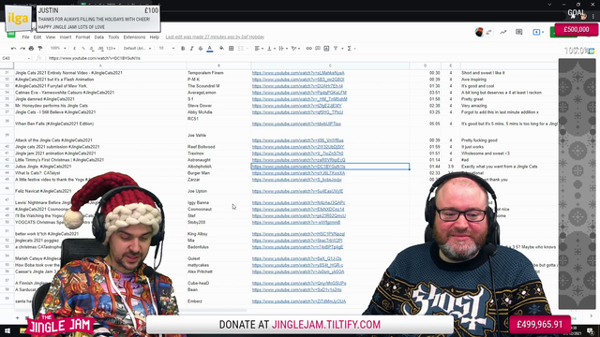
Task: Format cell as currency (£)
Action: tap(75, 49)
